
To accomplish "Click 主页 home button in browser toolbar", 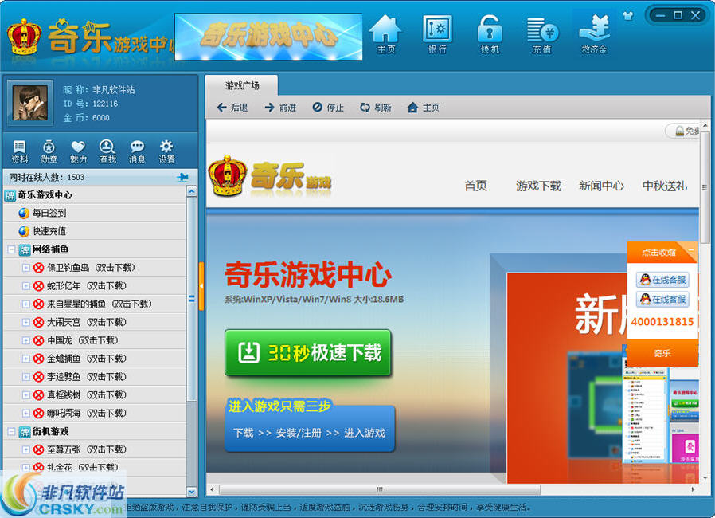I will click(423, 108).
